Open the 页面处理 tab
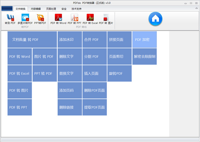 click(51, 9)
